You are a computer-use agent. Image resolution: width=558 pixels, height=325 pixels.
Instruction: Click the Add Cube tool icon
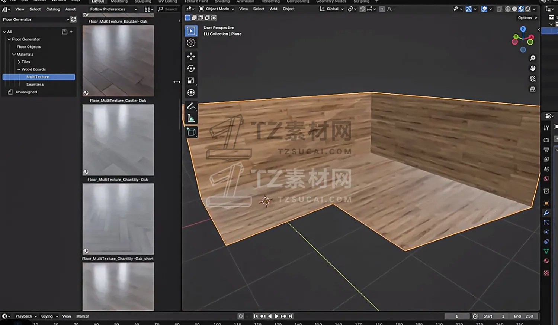(x=191, y=132)
